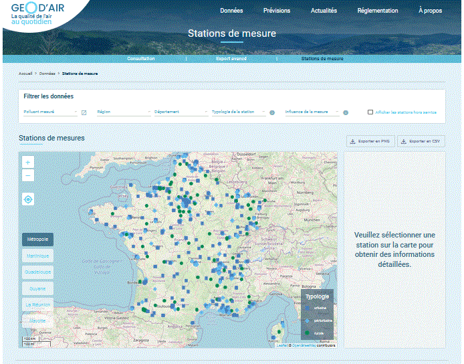Zoom out on the map

[27, 176]
